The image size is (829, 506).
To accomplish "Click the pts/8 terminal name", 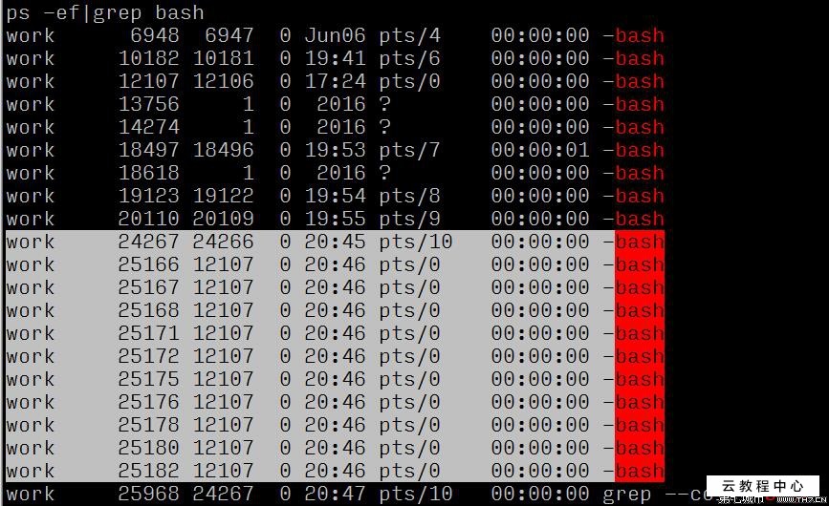I will pos(409,196).
